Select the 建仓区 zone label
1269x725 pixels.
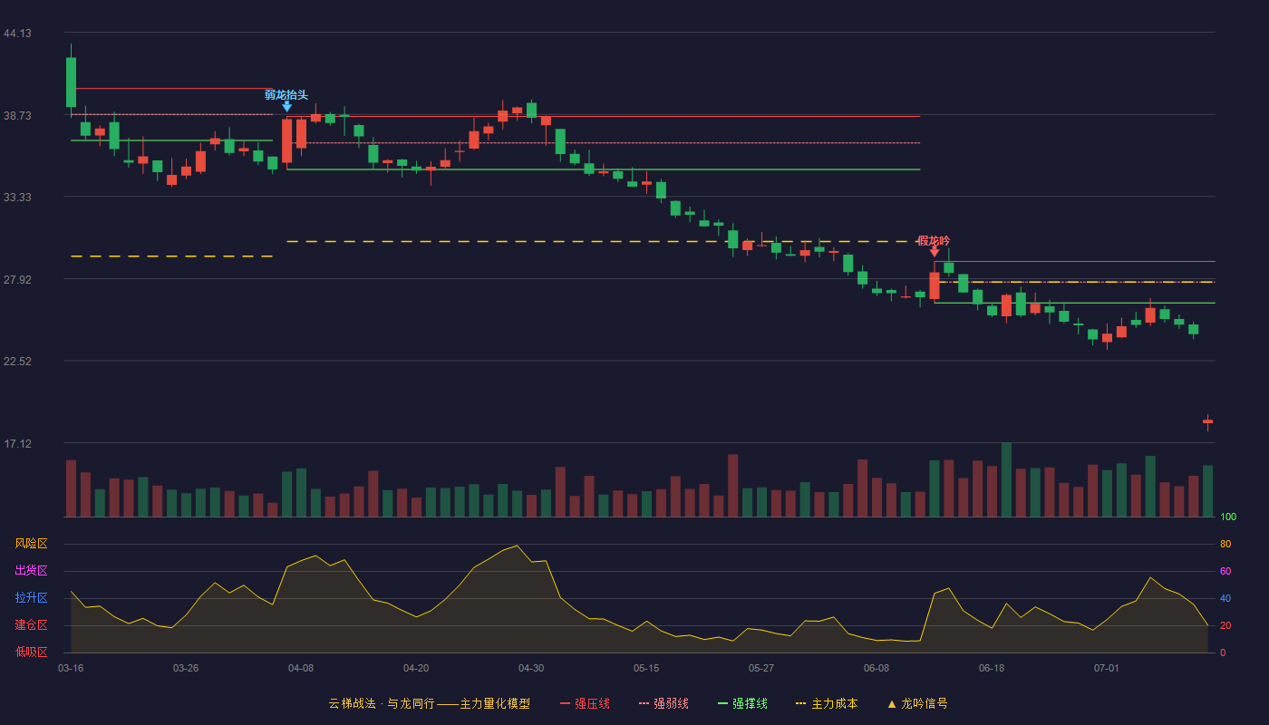(x=31, y=625)
